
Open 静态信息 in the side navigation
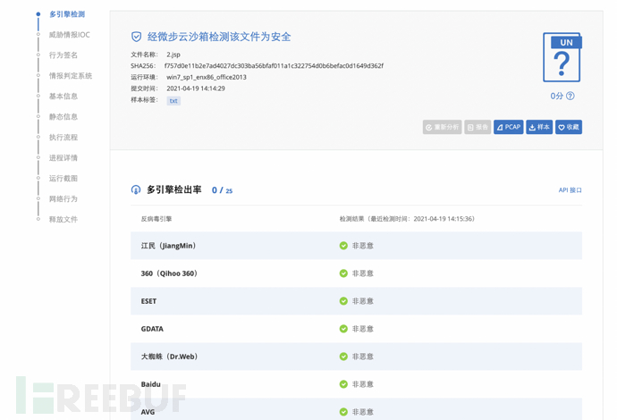point(63,117)
